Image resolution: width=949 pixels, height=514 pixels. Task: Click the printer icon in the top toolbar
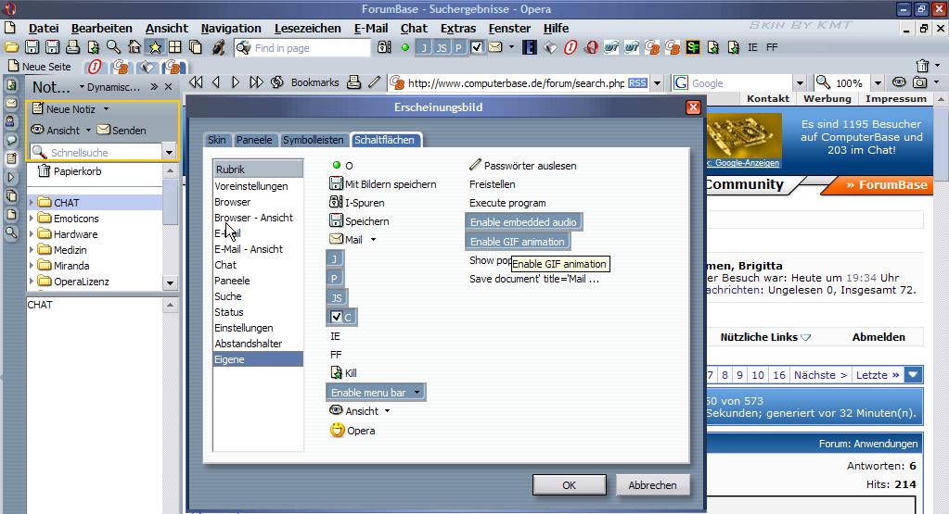click(72, 47)
